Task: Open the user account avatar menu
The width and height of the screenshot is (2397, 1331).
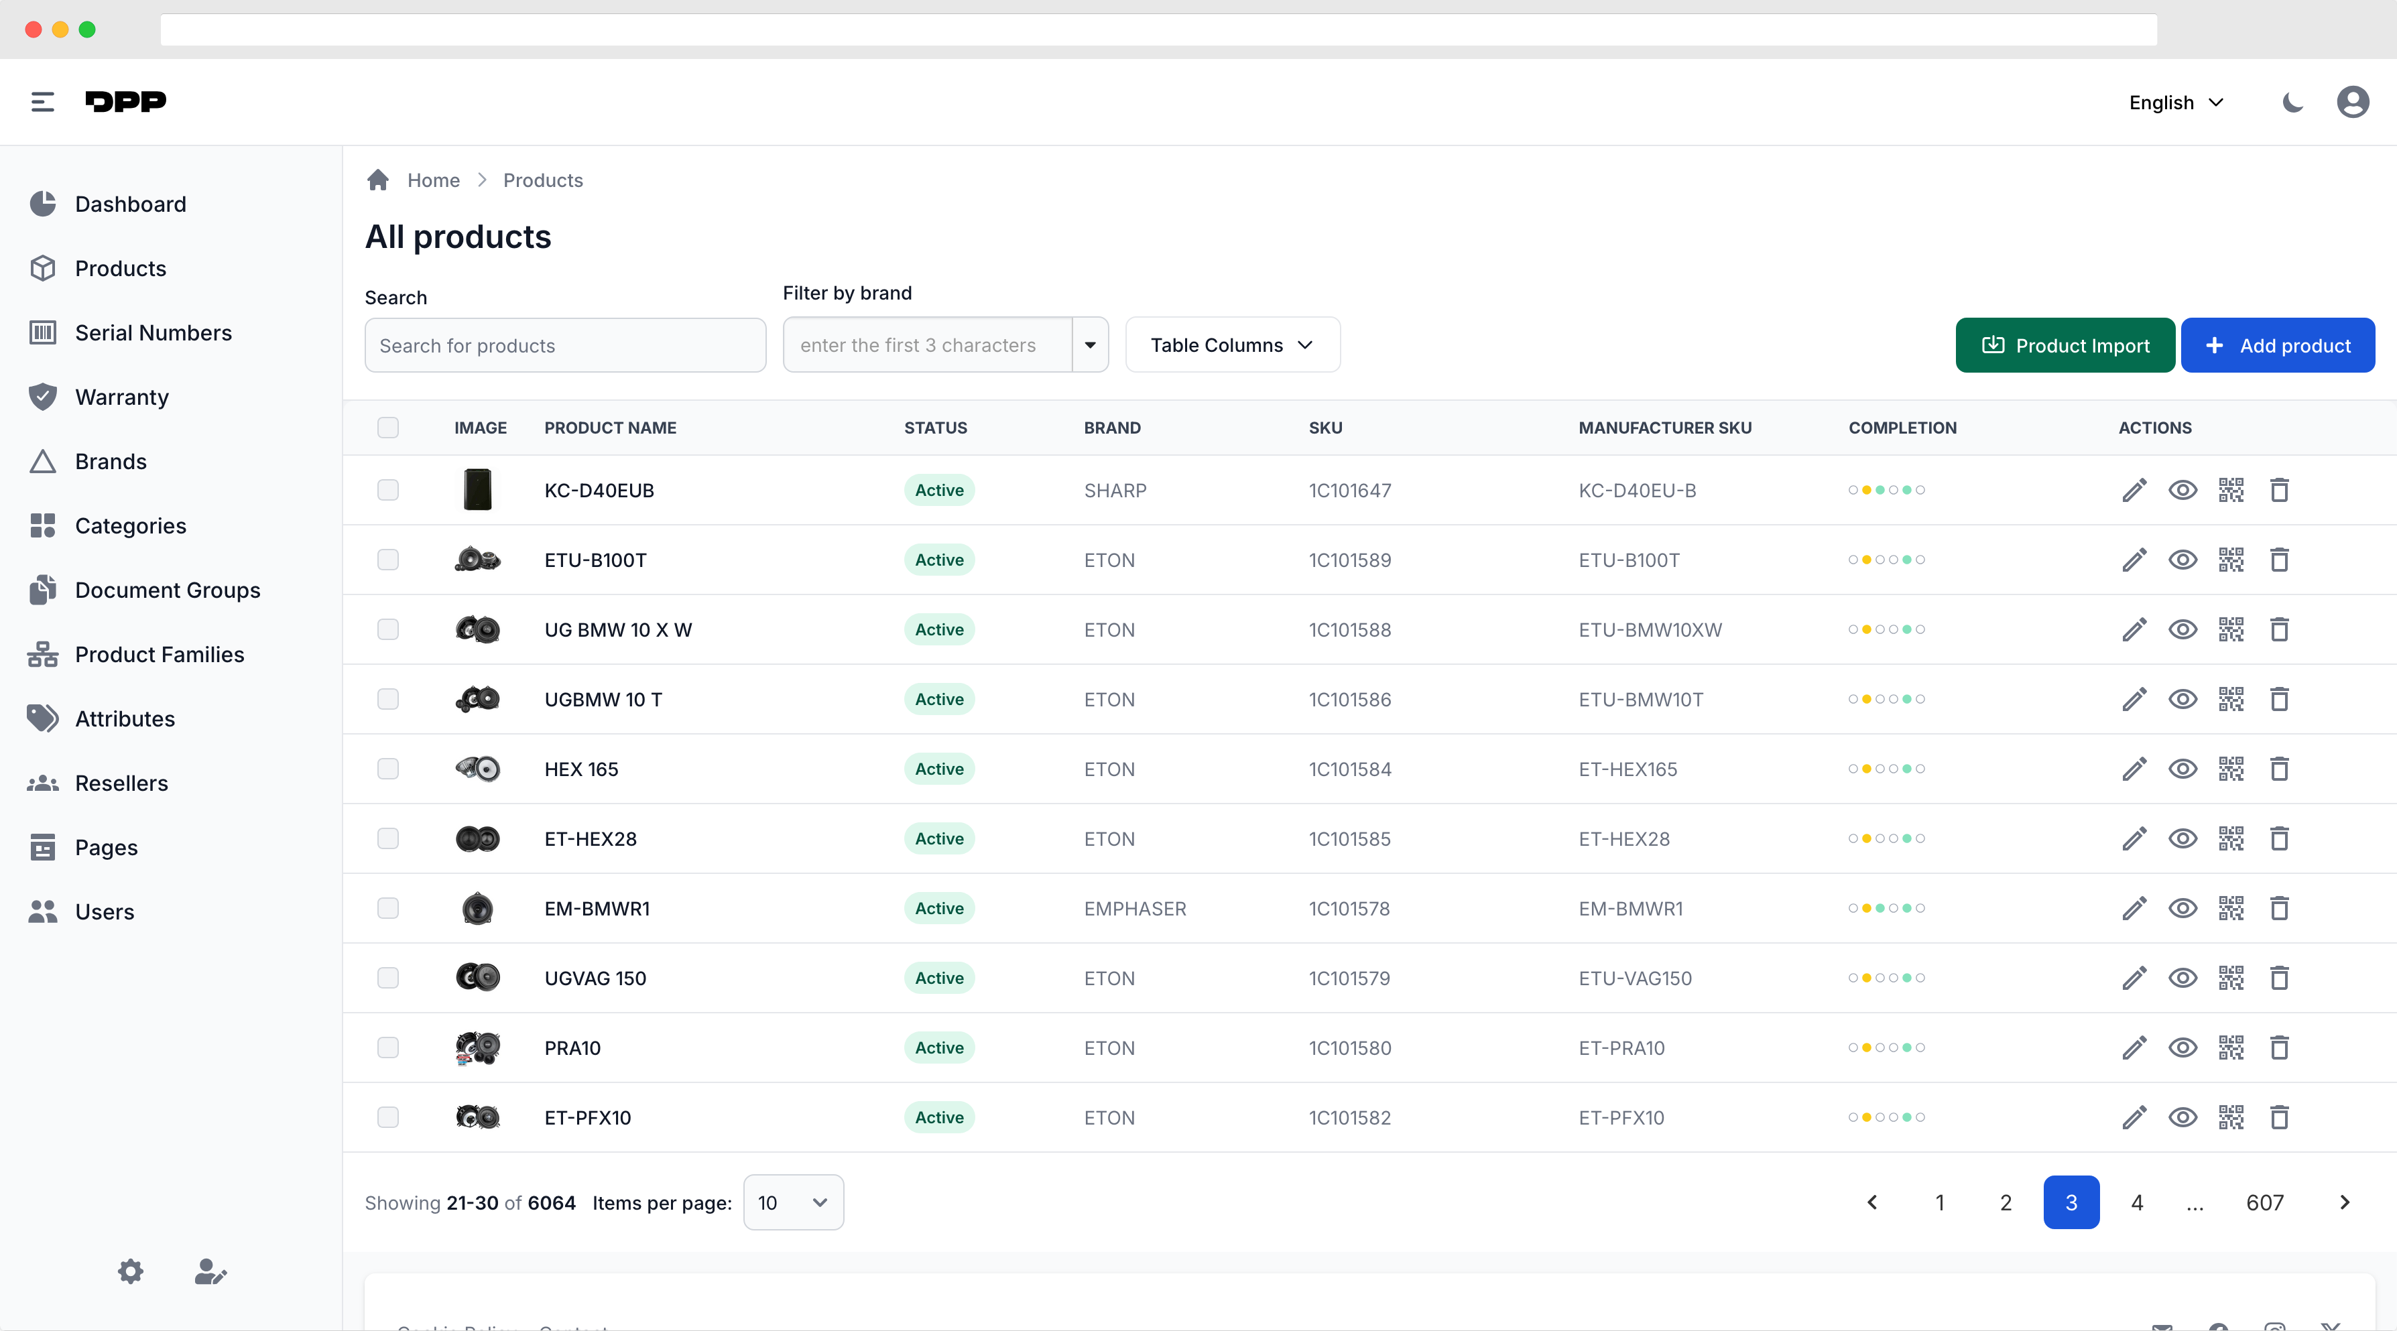Action: 2352,103
